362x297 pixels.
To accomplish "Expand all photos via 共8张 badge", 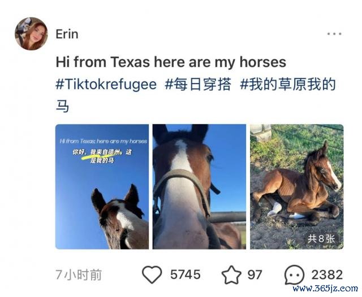I will [321, 239].
